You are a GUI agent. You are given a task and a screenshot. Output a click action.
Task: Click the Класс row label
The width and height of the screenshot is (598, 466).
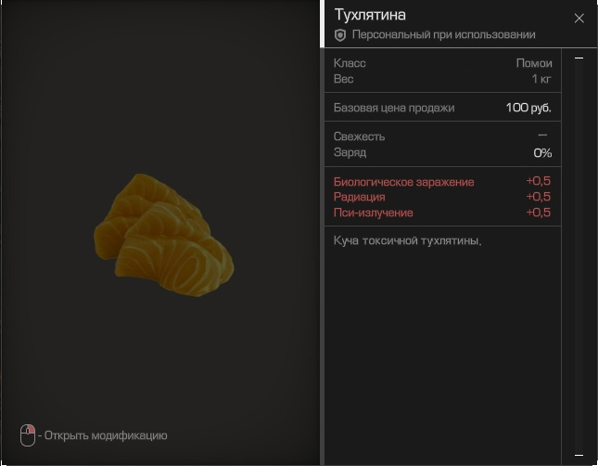click(350, 63)
